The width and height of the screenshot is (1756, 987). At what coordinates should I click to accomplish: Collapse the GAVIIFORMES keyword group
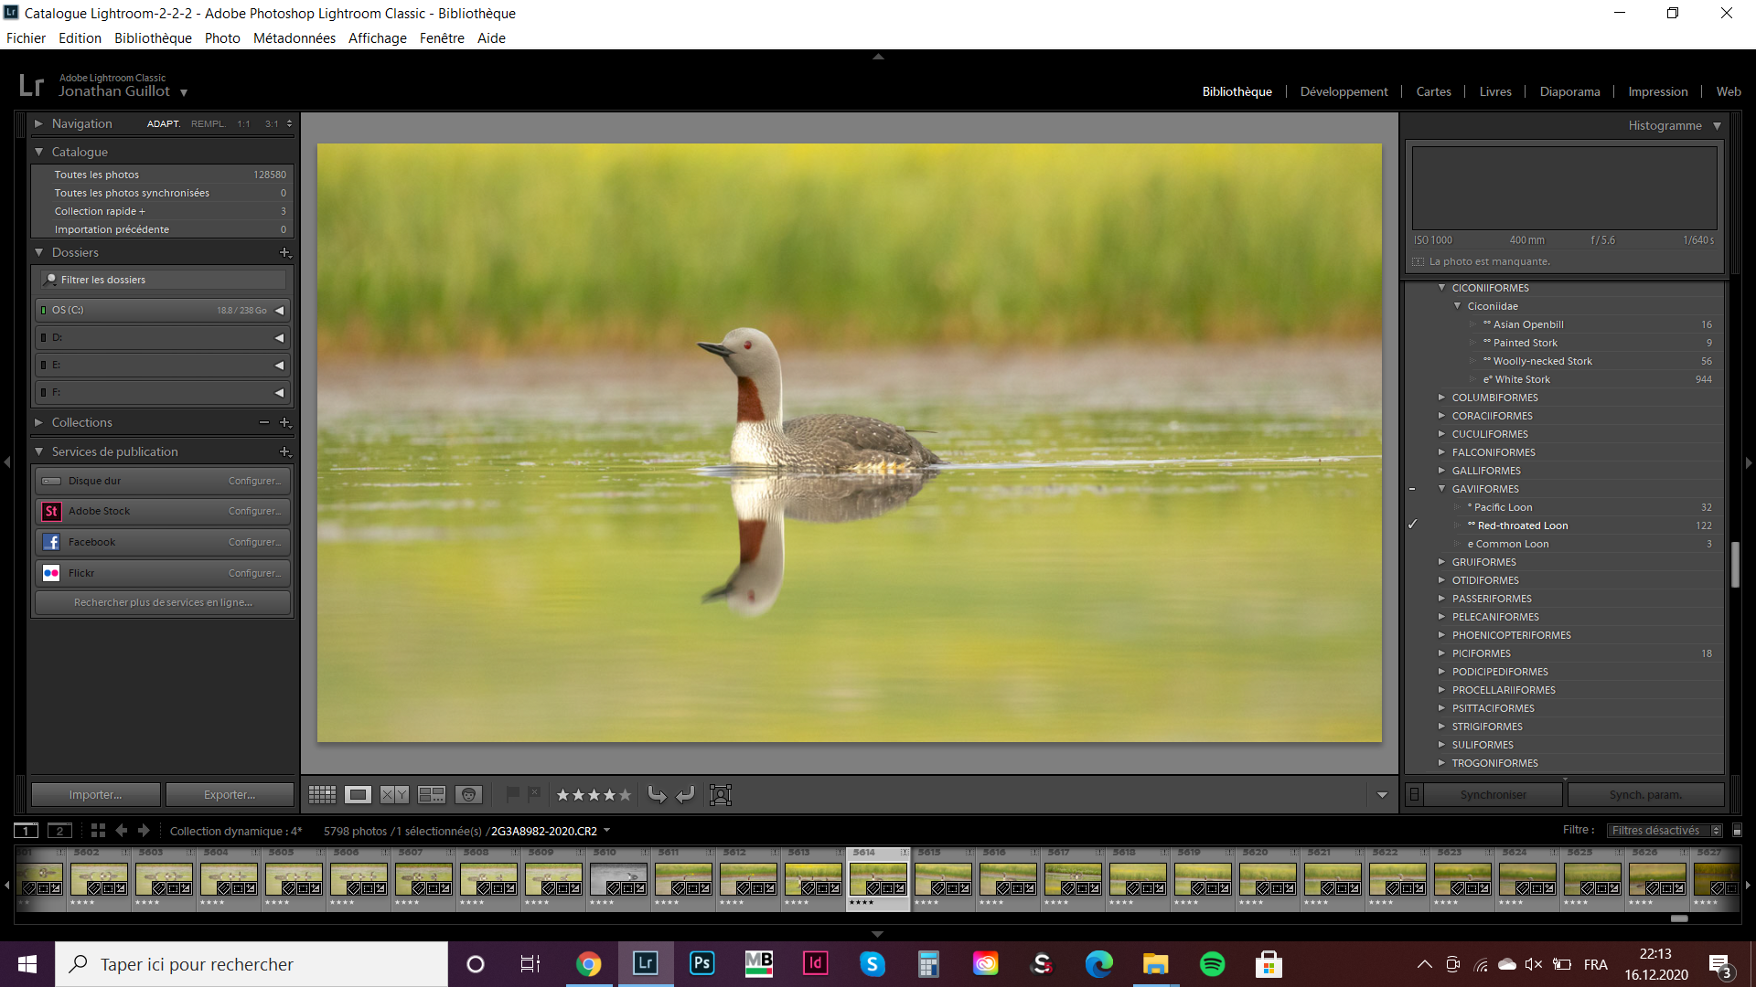tap(1441, 489)
